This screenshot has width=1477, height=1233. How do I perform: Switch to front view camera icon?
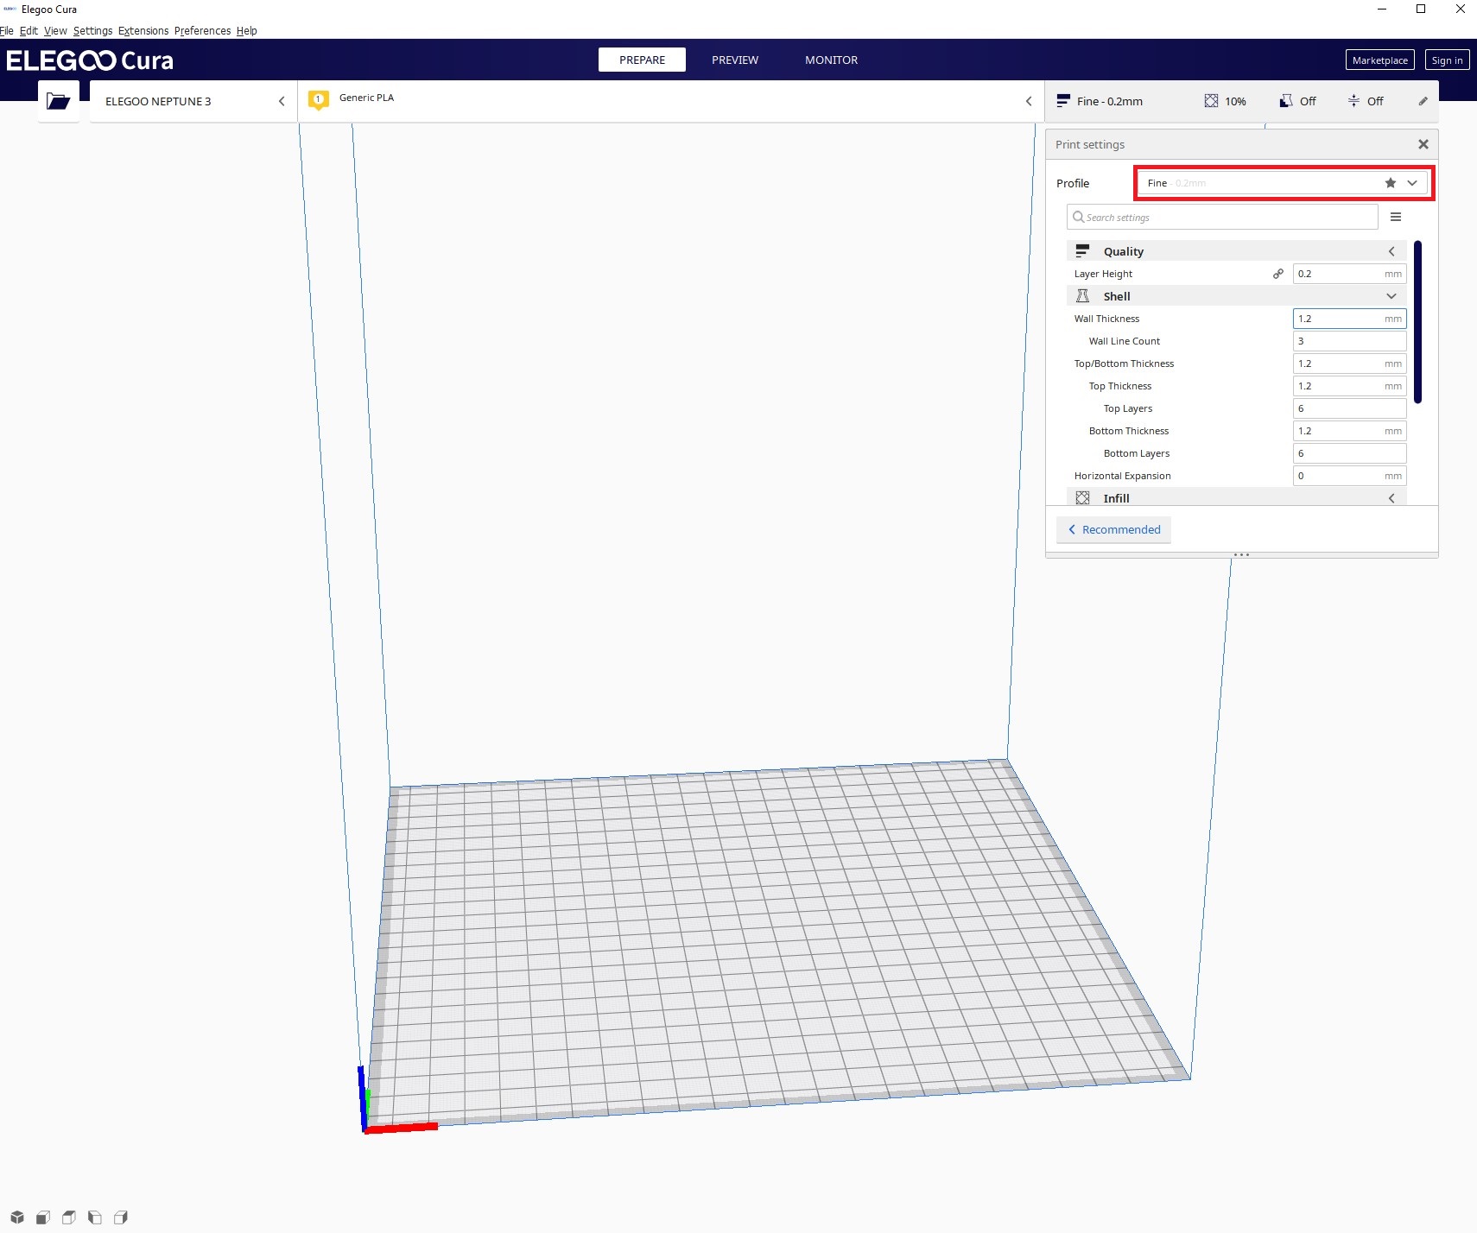pos(43,1217)
